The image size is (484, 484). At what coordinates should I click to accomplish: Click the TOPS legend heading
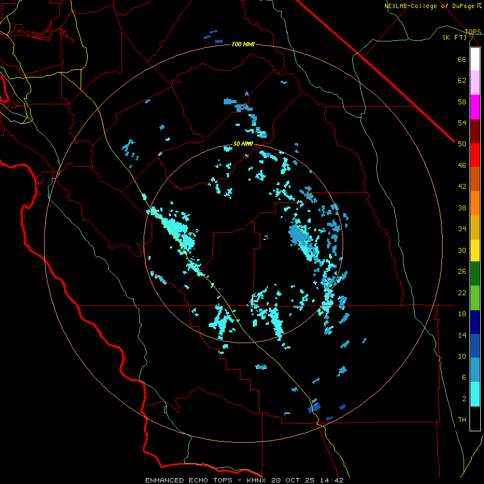(x=473, y=32)
